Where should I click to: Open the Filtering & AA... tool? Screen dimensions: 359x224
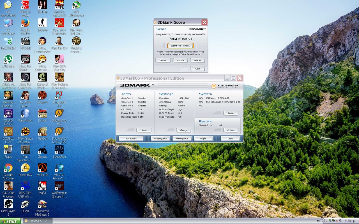point(183,139)
